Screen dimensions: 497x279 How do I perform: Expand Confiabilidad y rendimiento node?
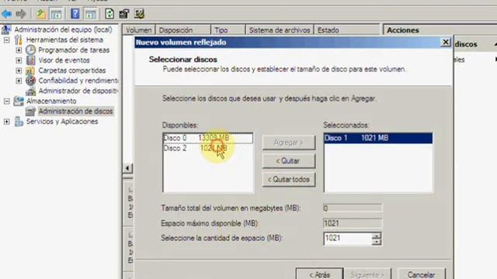click(19, 81)
